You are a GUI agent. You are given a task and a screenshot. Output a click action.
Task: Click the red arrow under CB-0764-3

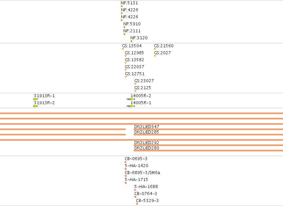tap(135, 197)
